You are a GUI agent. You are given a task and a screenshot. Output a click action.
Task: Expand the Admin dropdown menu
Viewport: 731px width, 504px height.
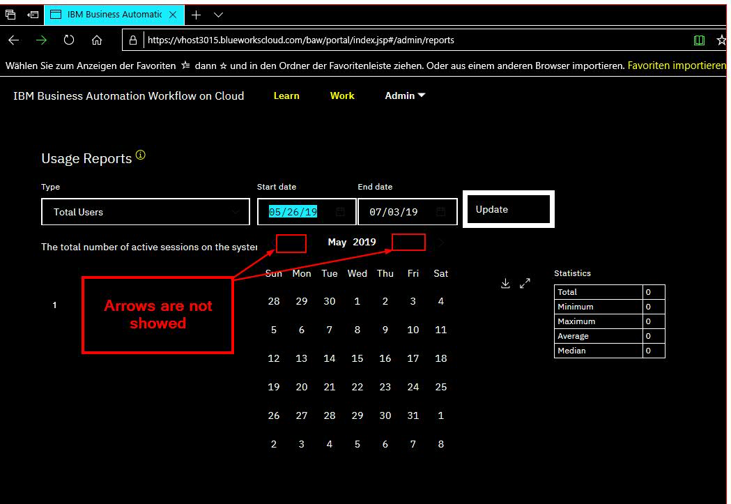click(x=405, y=96)
